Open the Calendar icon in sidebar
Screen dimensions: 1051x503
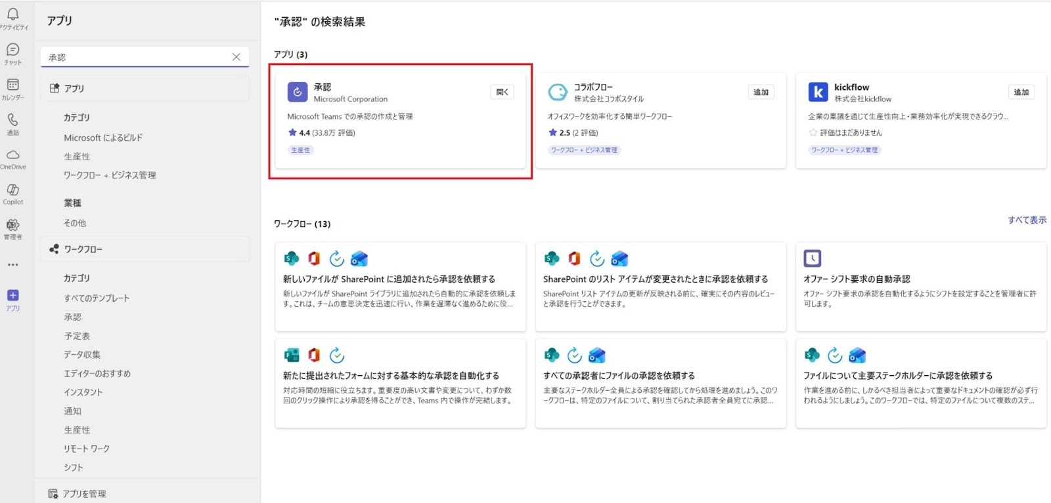[12, 85]
